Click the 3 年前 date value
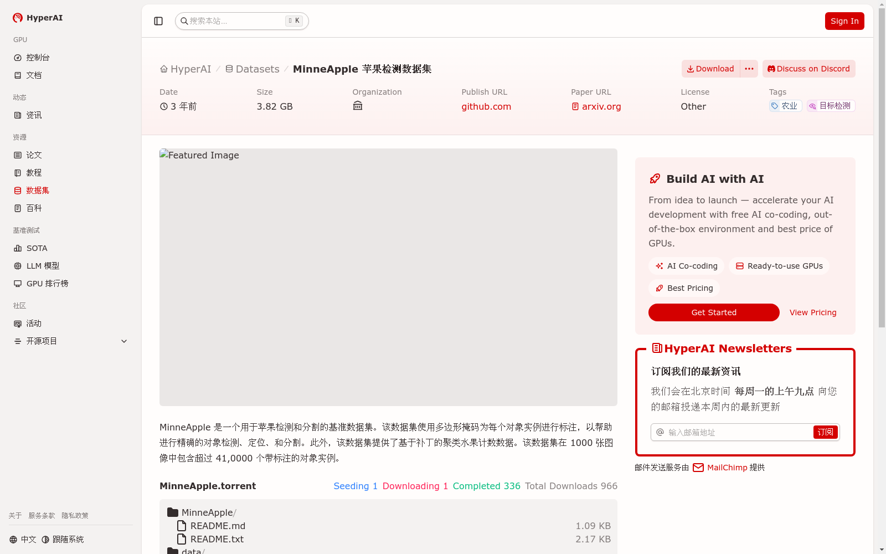 178,106
